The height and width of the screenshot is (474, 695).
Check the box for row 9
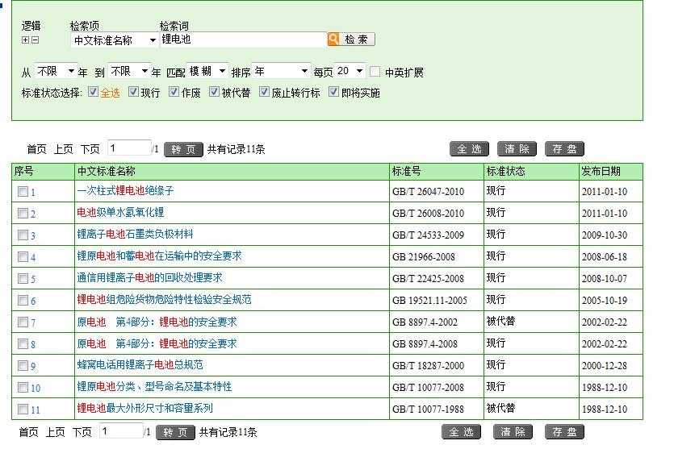[x=23, y=365]
